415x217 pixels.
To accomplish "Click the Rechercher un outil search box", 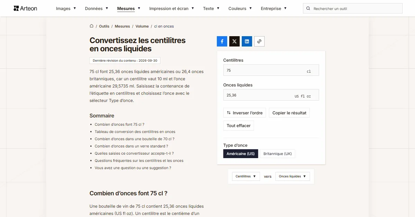I will coord(353,9).
